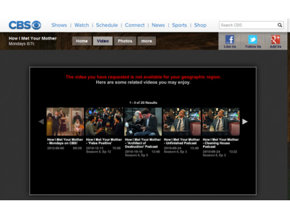Click the 2010-12-13 date text
This screenshot has height=218, width=290.
pos(95,148)
